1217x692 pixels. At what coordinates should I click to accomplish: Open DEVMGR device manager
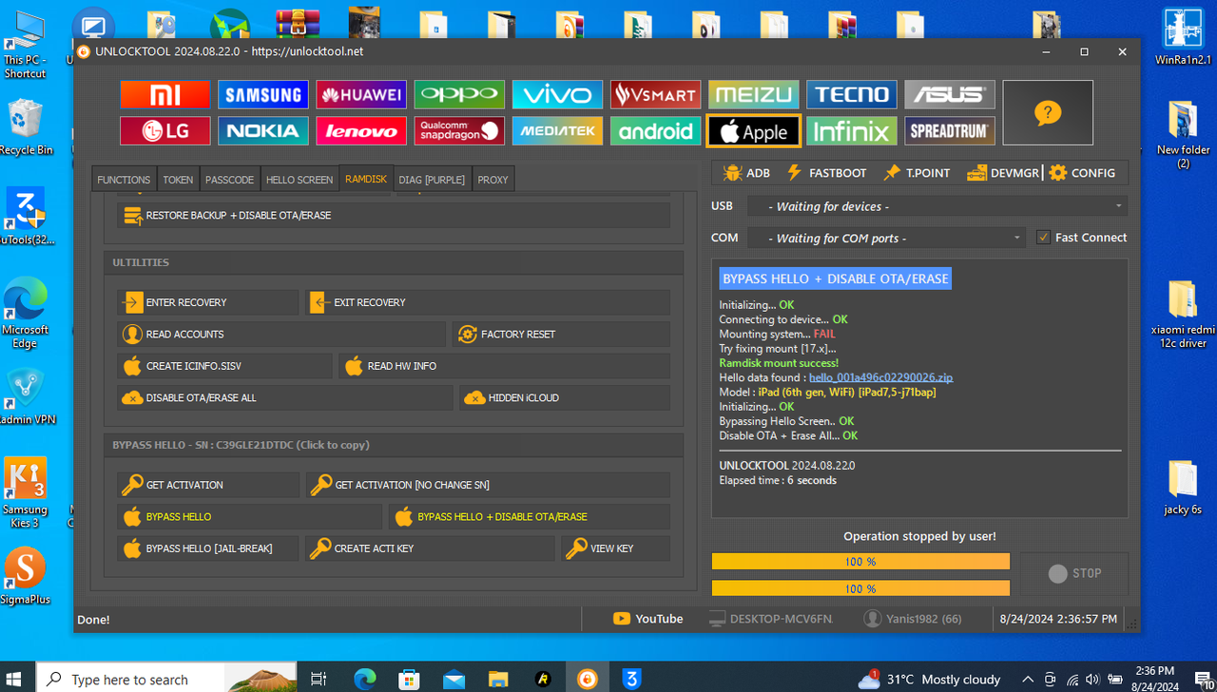(1003, 173)
